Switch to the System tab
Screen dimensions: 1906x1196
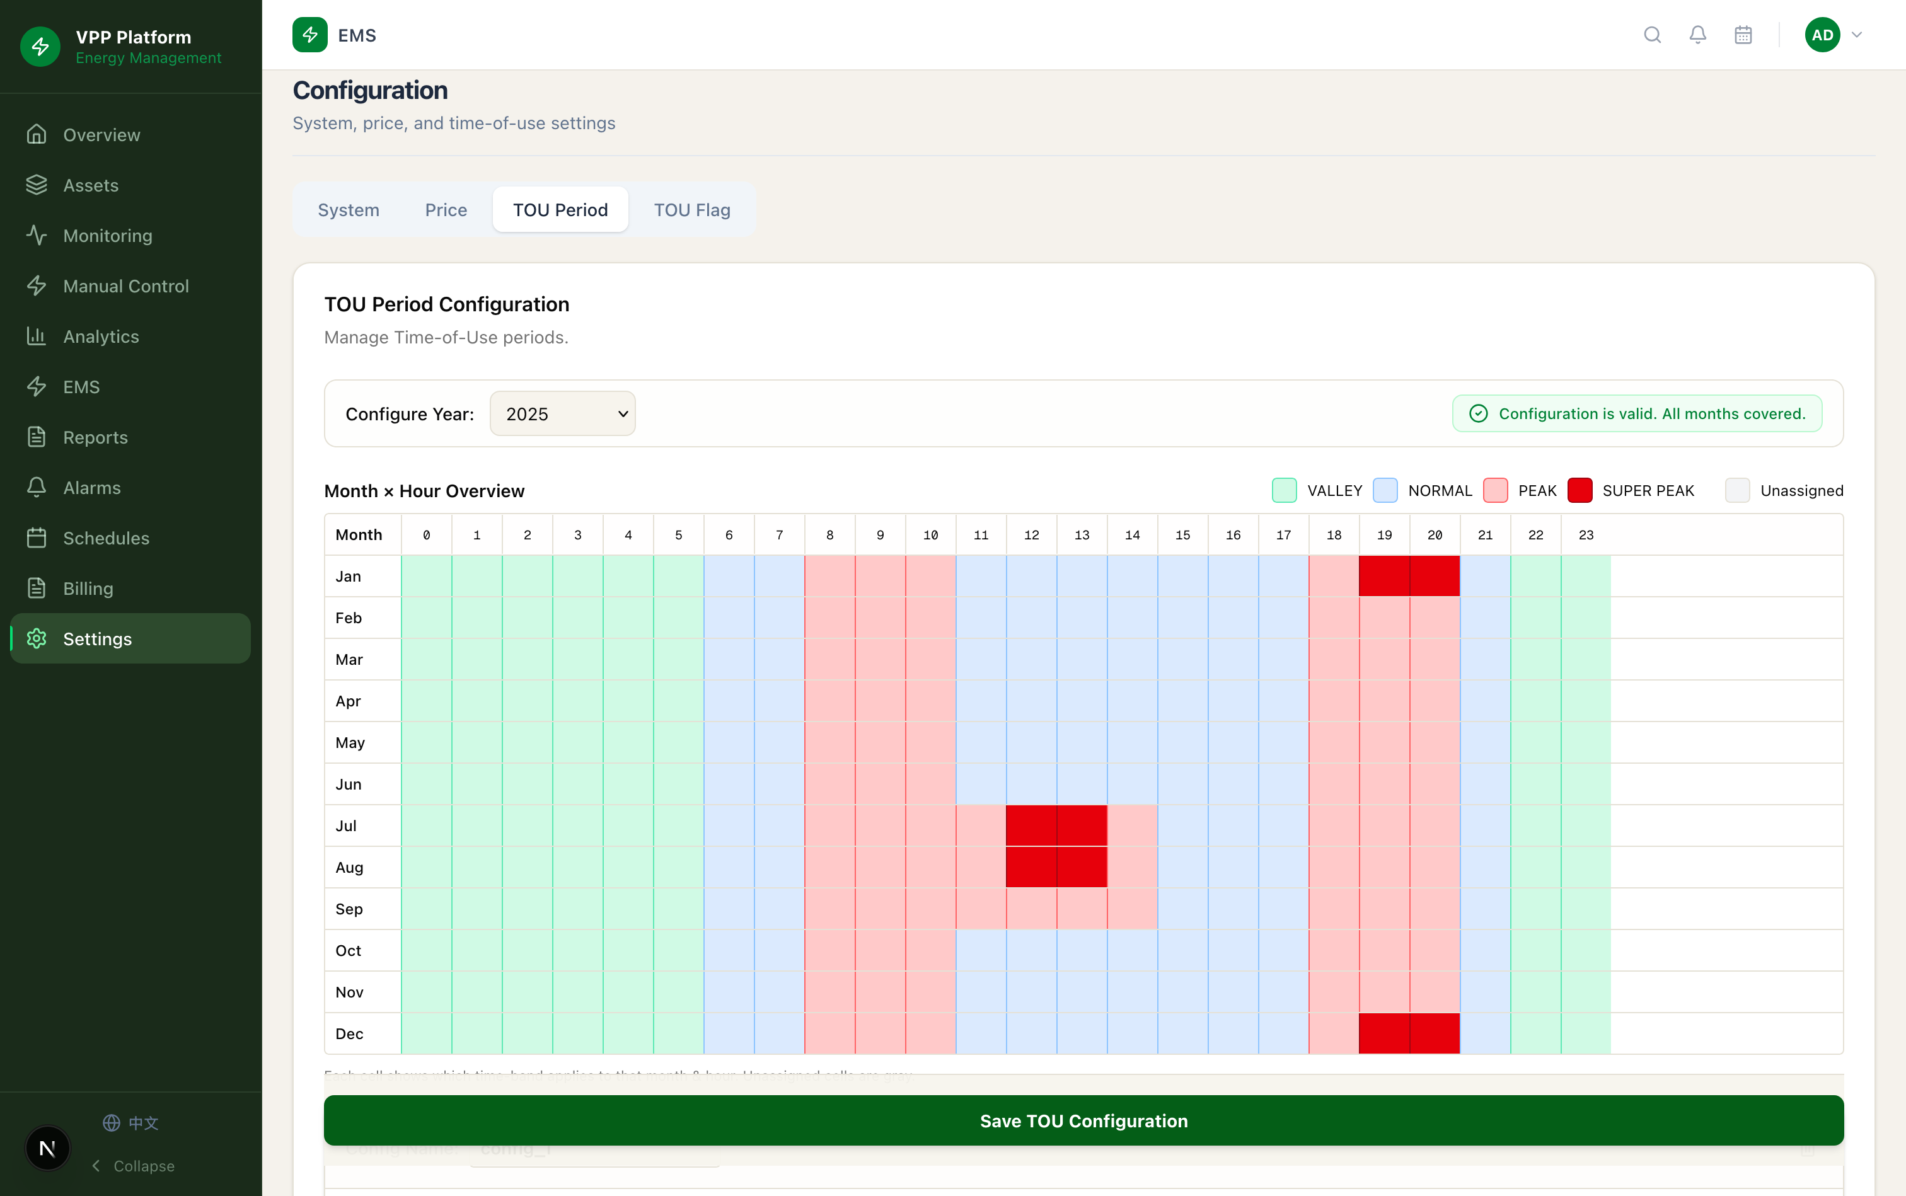349,210
